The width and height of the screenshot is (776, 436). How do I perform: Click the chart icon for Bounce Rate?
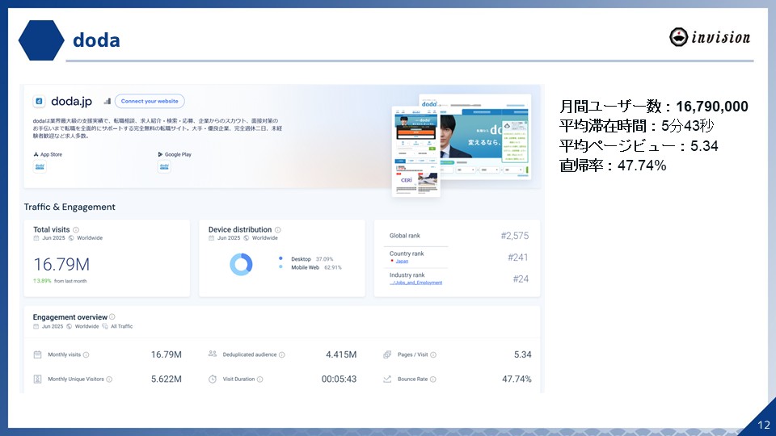tap(387, 379)
